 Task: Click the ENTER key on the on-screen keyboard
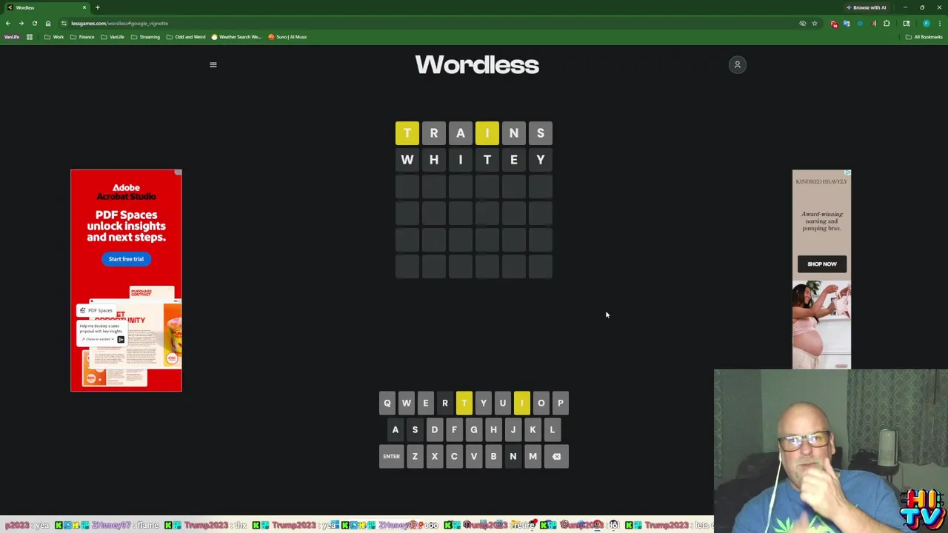(391, 456)
